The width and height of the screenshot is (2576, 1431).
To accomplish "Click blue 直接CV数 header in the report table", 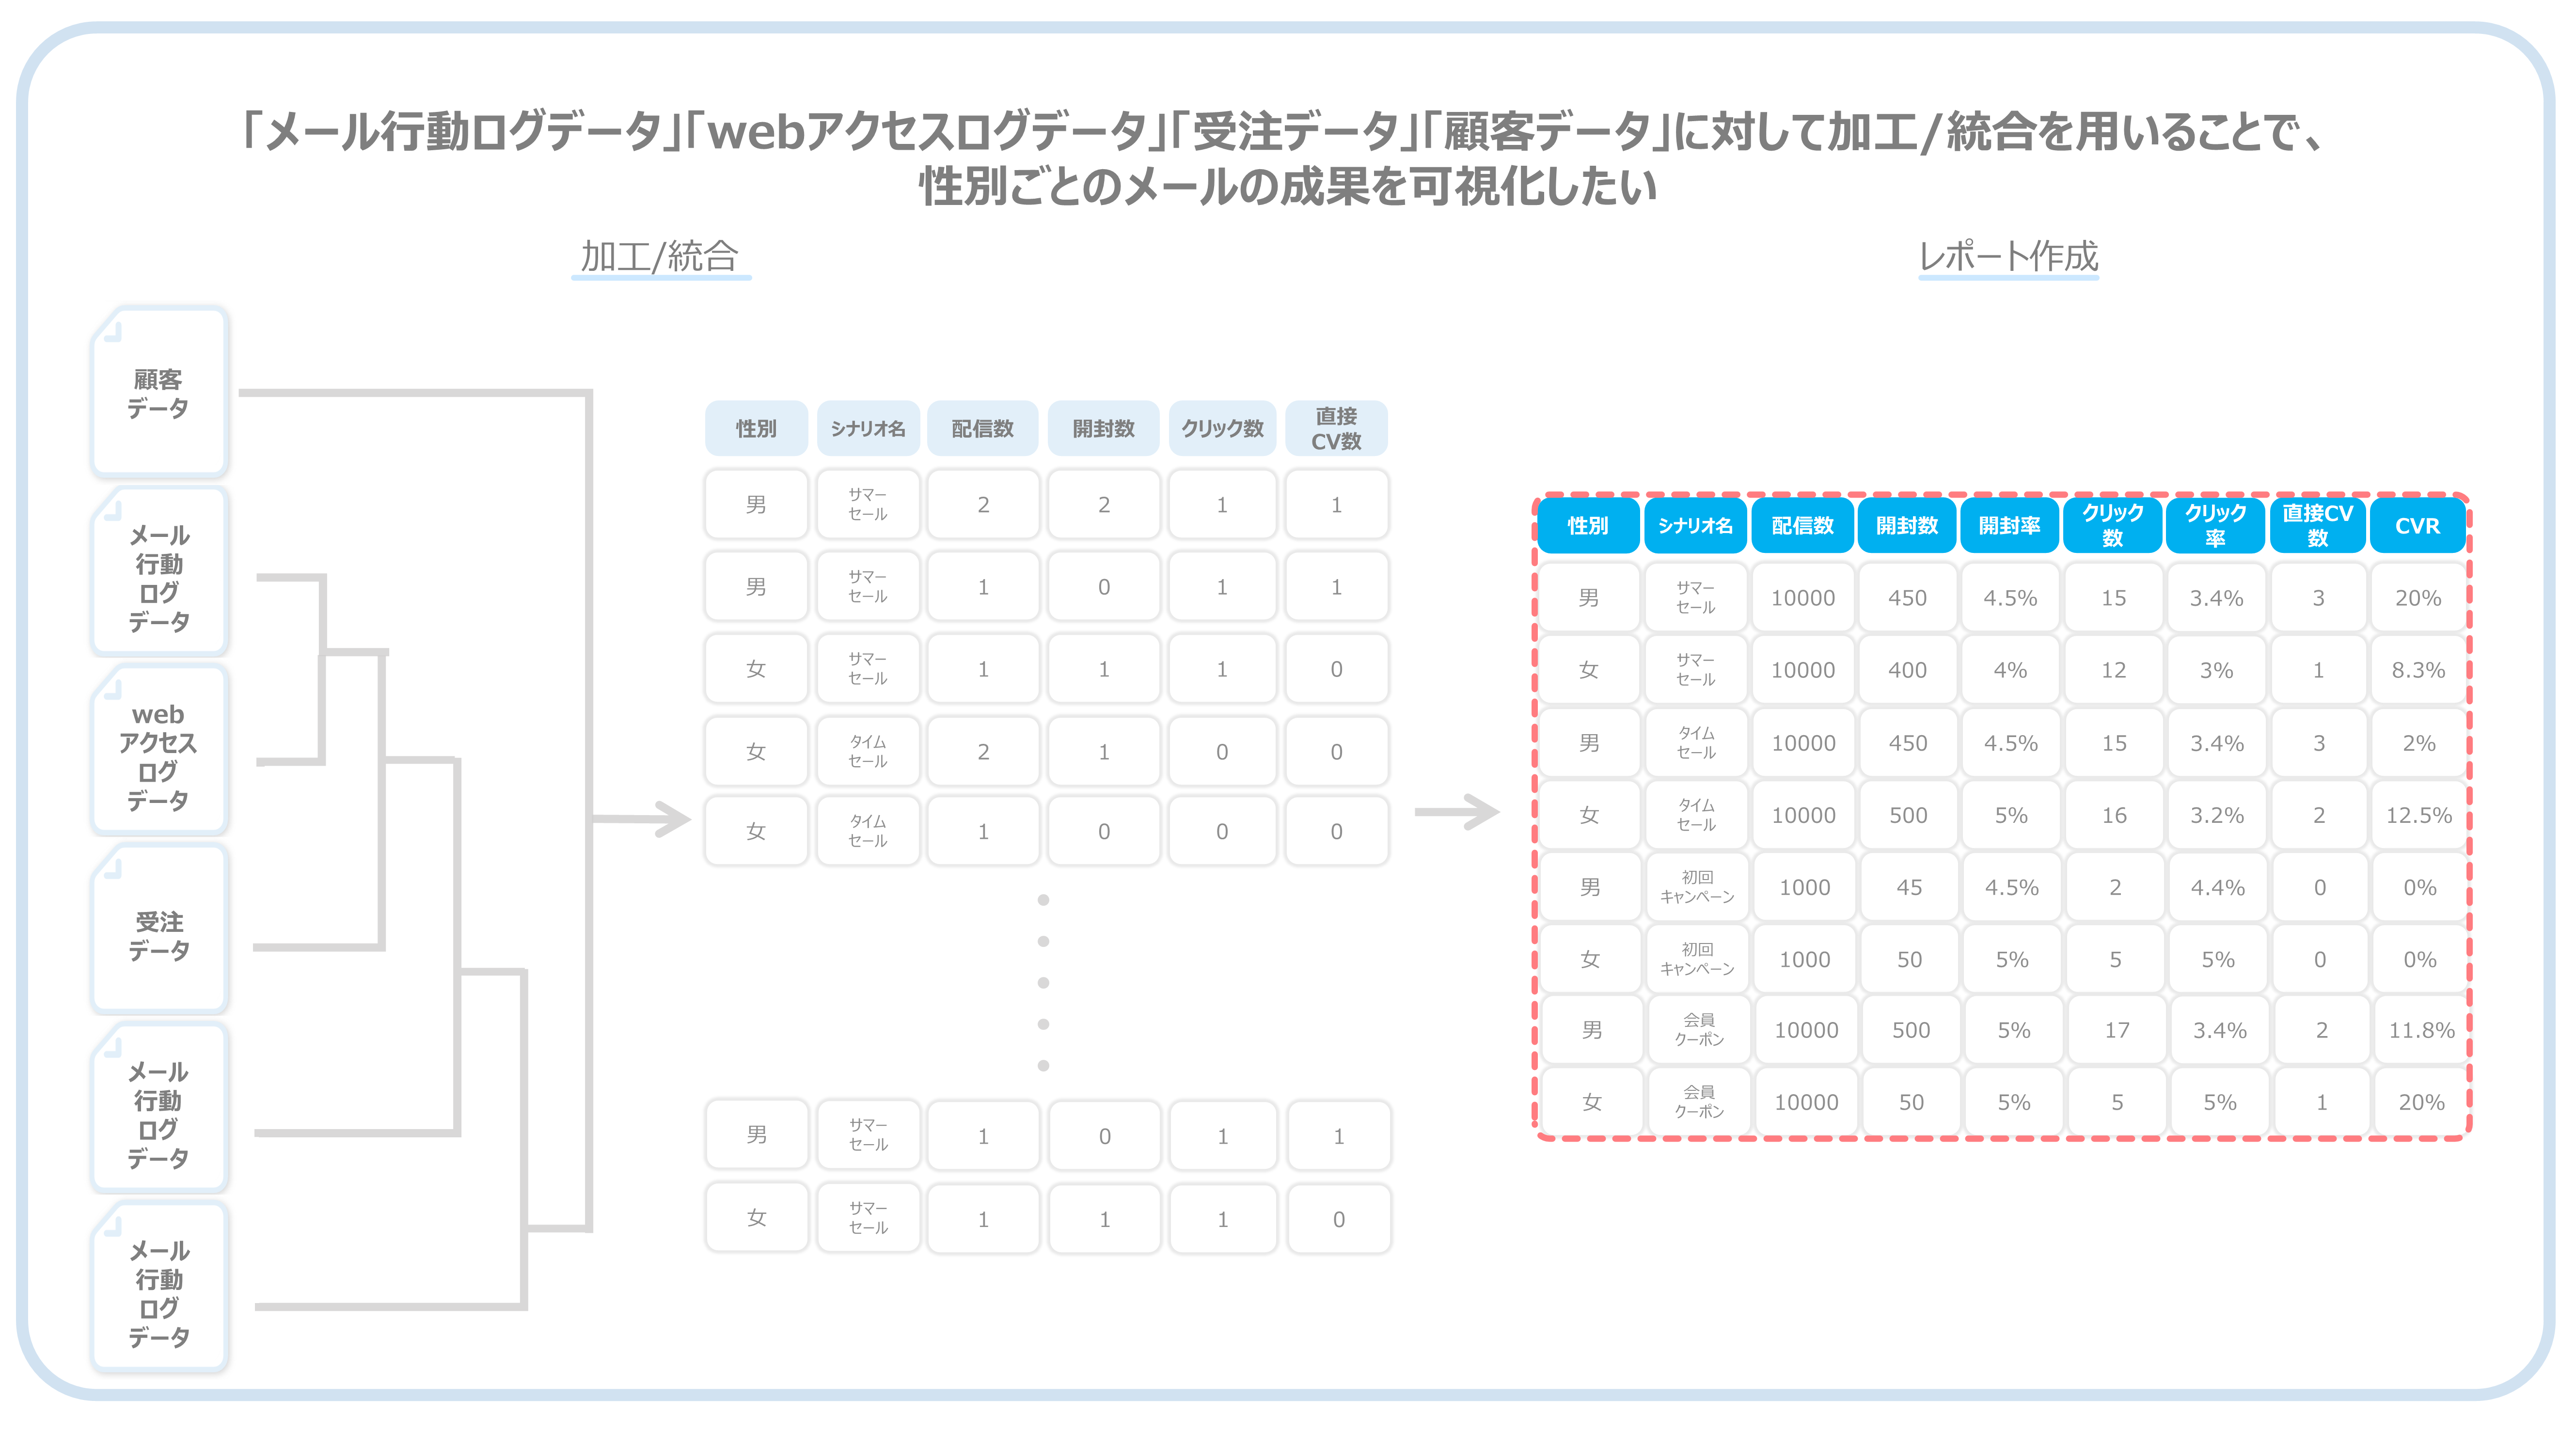I will click(x=2318, y=525).
